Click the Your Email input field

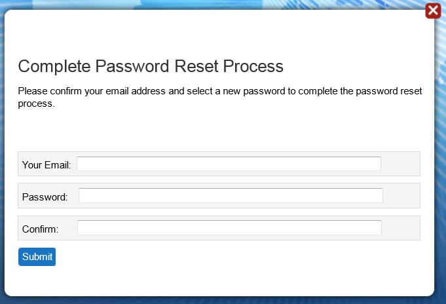tap(229, 164)
